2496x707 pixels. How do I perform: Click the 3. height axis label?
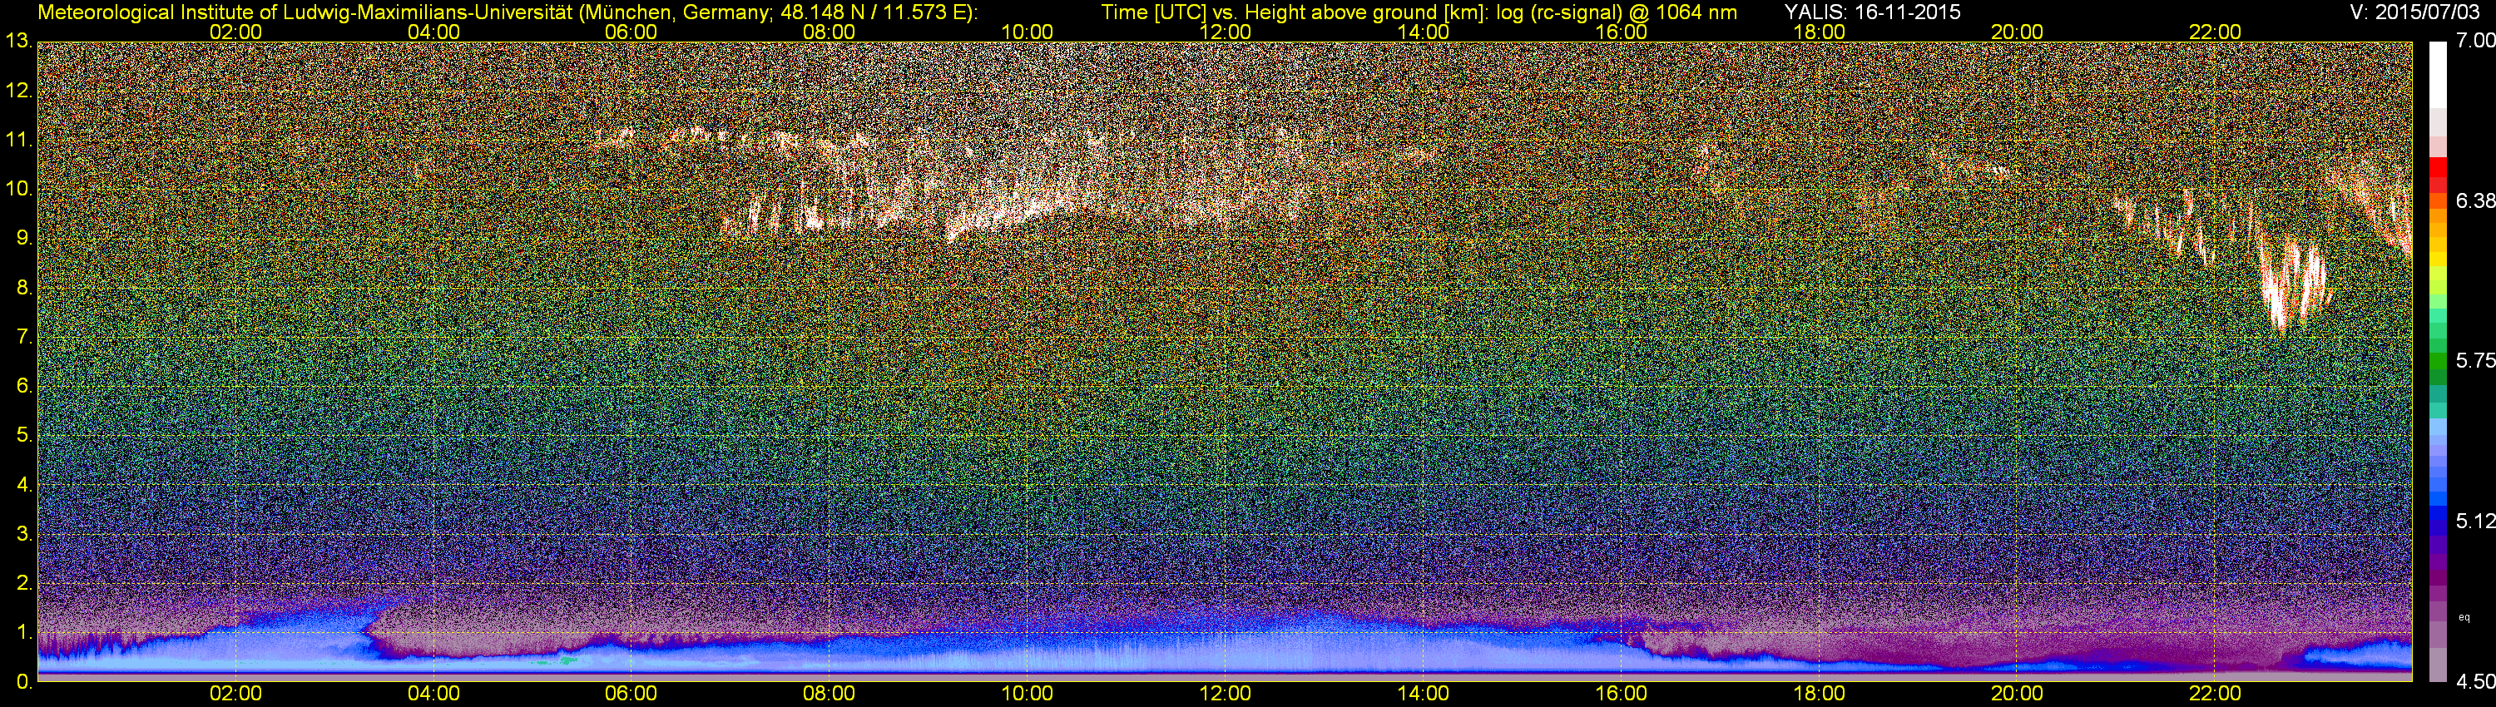tap(24, 535)
